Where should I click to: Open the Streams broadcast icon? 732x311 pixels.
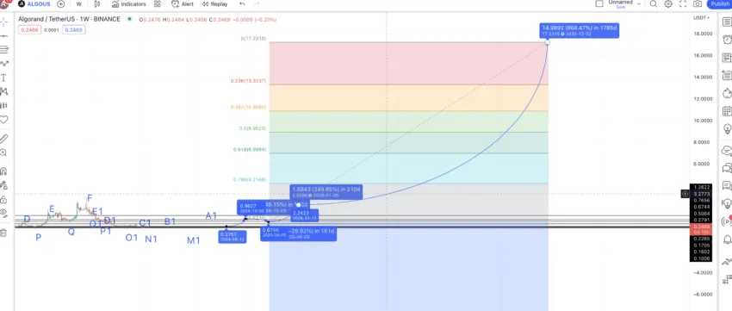[727, 221]
